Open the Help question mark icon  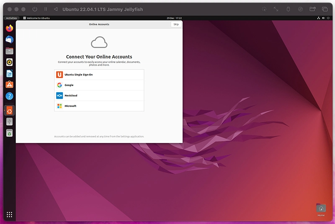click(x=9, y=96)
